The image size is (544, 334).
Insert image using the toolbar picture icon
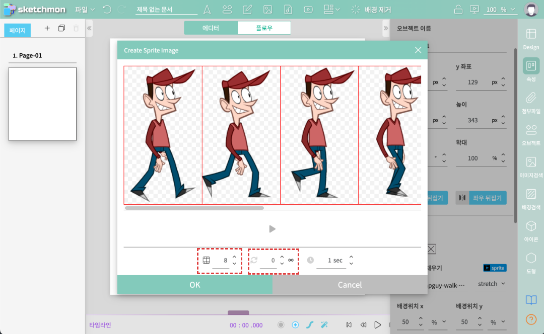pos(267,10)
